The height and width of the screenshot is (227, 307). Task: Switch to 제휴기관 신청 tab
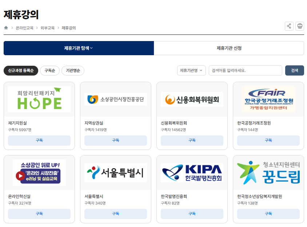[x=229, y=48]
